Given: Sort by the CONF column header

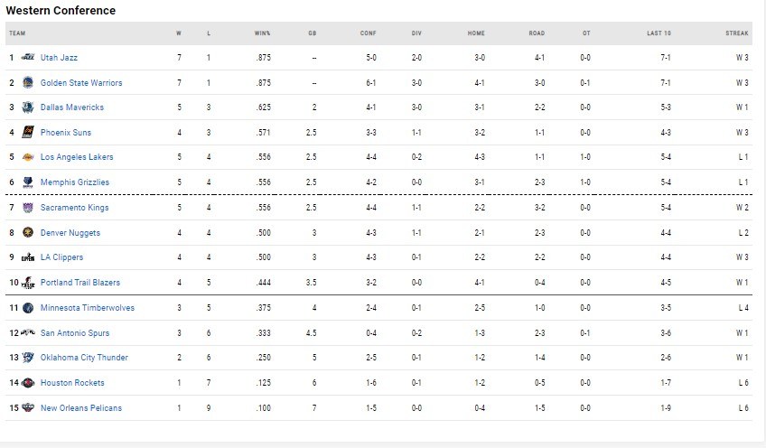Looking at the screenshot, I should coord(368,33).
